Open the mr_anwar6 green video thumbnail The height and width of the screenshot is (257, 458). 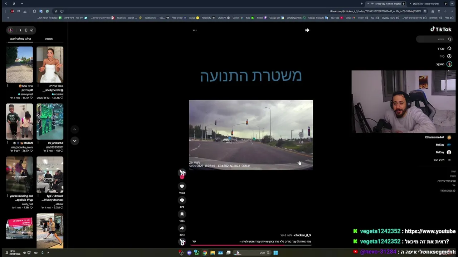pos(50,122)
